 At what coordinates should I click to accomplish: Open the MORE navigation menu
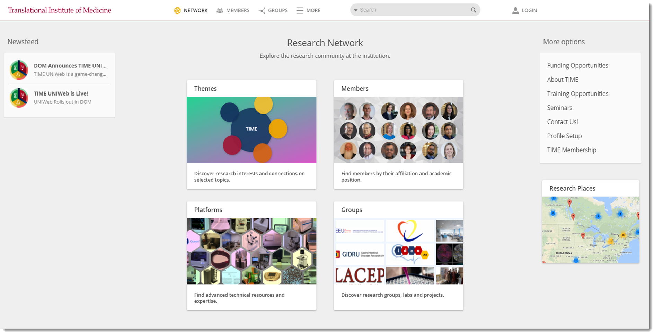click(x=313, y=11)
